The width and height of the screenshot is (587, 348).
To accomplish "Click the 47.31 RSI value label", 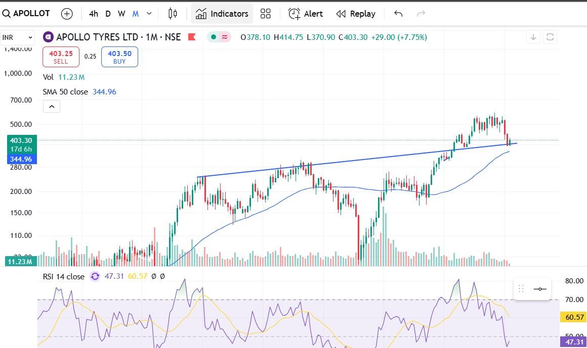I will (574, 342).
